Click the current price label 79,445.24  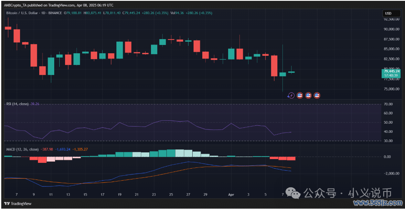point(391,72)
